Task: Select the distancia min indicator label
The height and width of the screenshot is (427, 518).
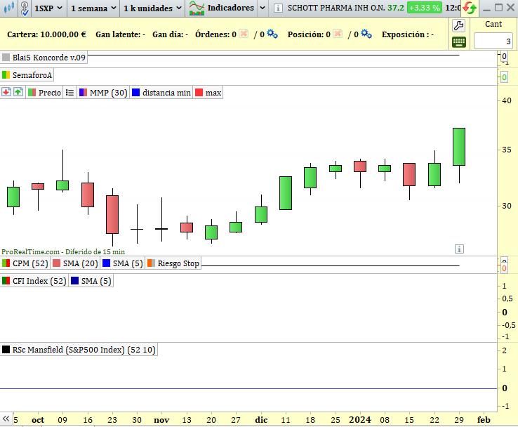Action: (161, 93)
